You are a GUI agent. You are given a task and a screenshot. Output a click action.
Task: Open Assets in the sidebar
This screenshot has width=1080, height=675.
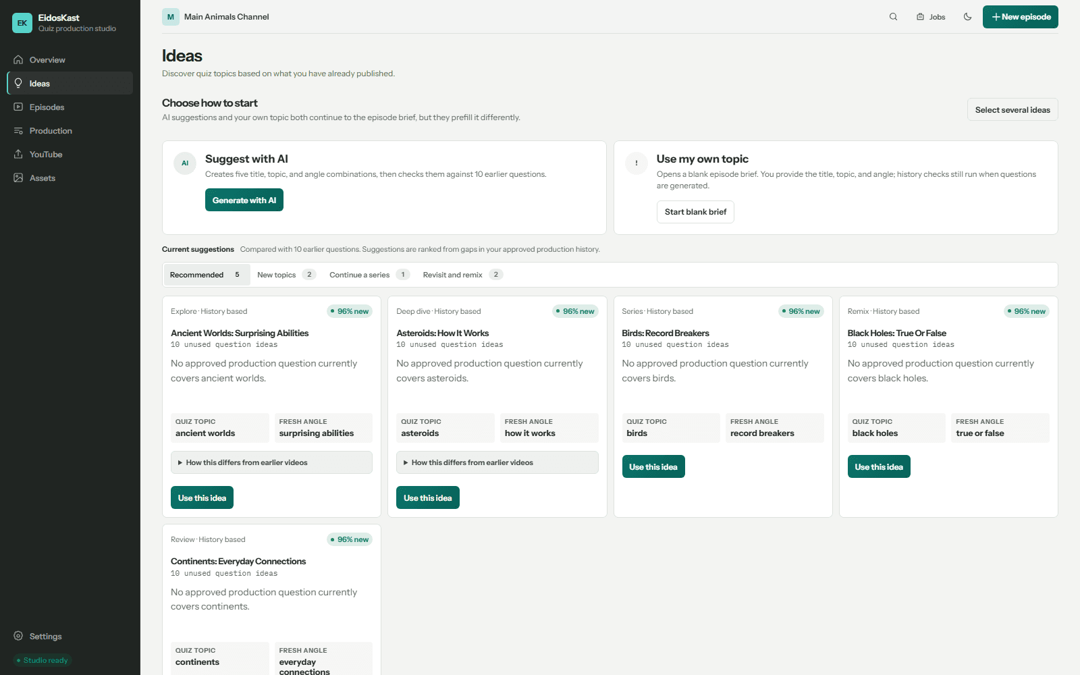click(70, 178)
